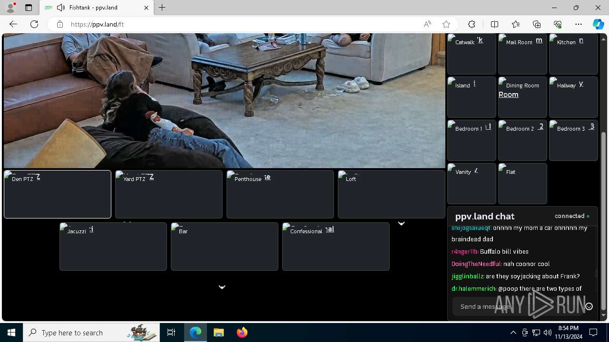Screen dimensions: 609x342
Task: Open a new browser tab
Action: tap(162, 8)
